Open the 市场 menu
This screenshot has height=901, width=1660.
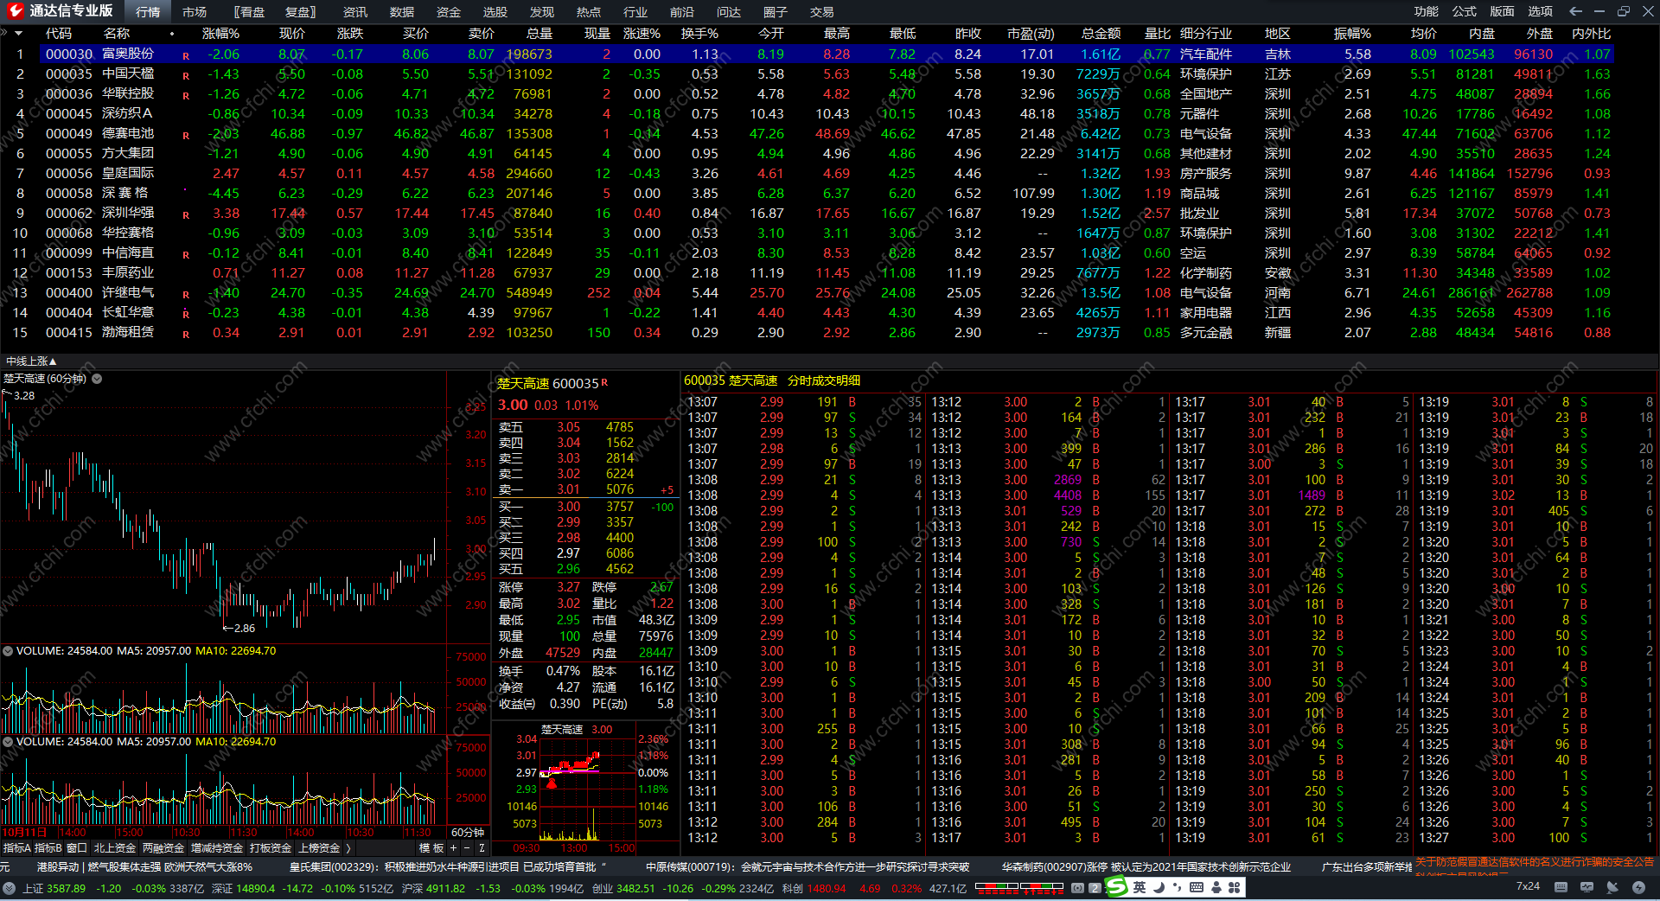pyautogui.click(x=195, y=12)
